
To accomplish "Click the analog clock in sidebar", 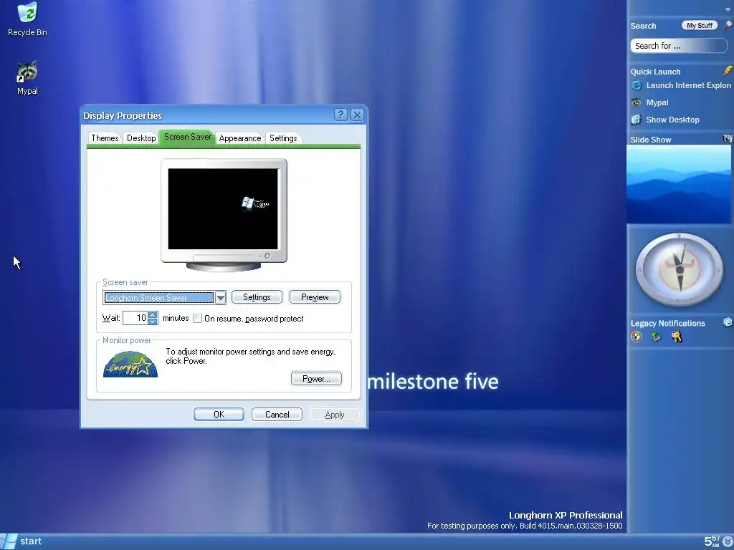I will (680, 269).
